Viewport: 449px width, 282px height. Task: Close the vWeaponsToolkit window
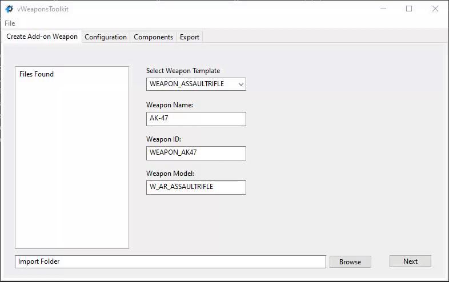(x=435, y=9)
